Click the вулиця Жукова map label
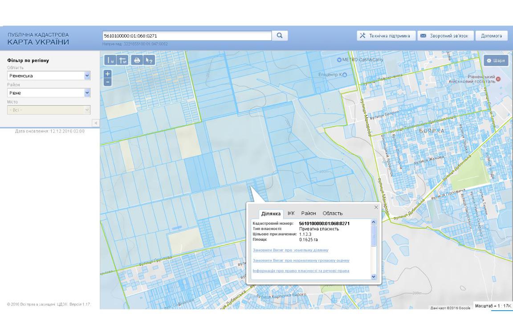The image size is (513, 321). [429, 160]
